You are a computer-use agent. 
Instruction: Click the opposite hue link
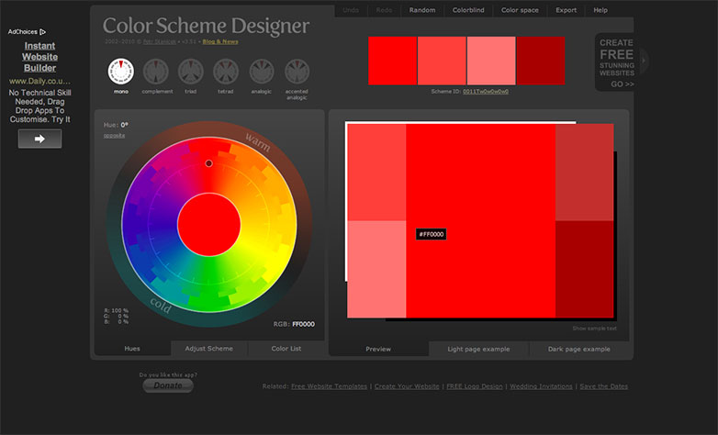pyautogui.click(x=114, y=136)
